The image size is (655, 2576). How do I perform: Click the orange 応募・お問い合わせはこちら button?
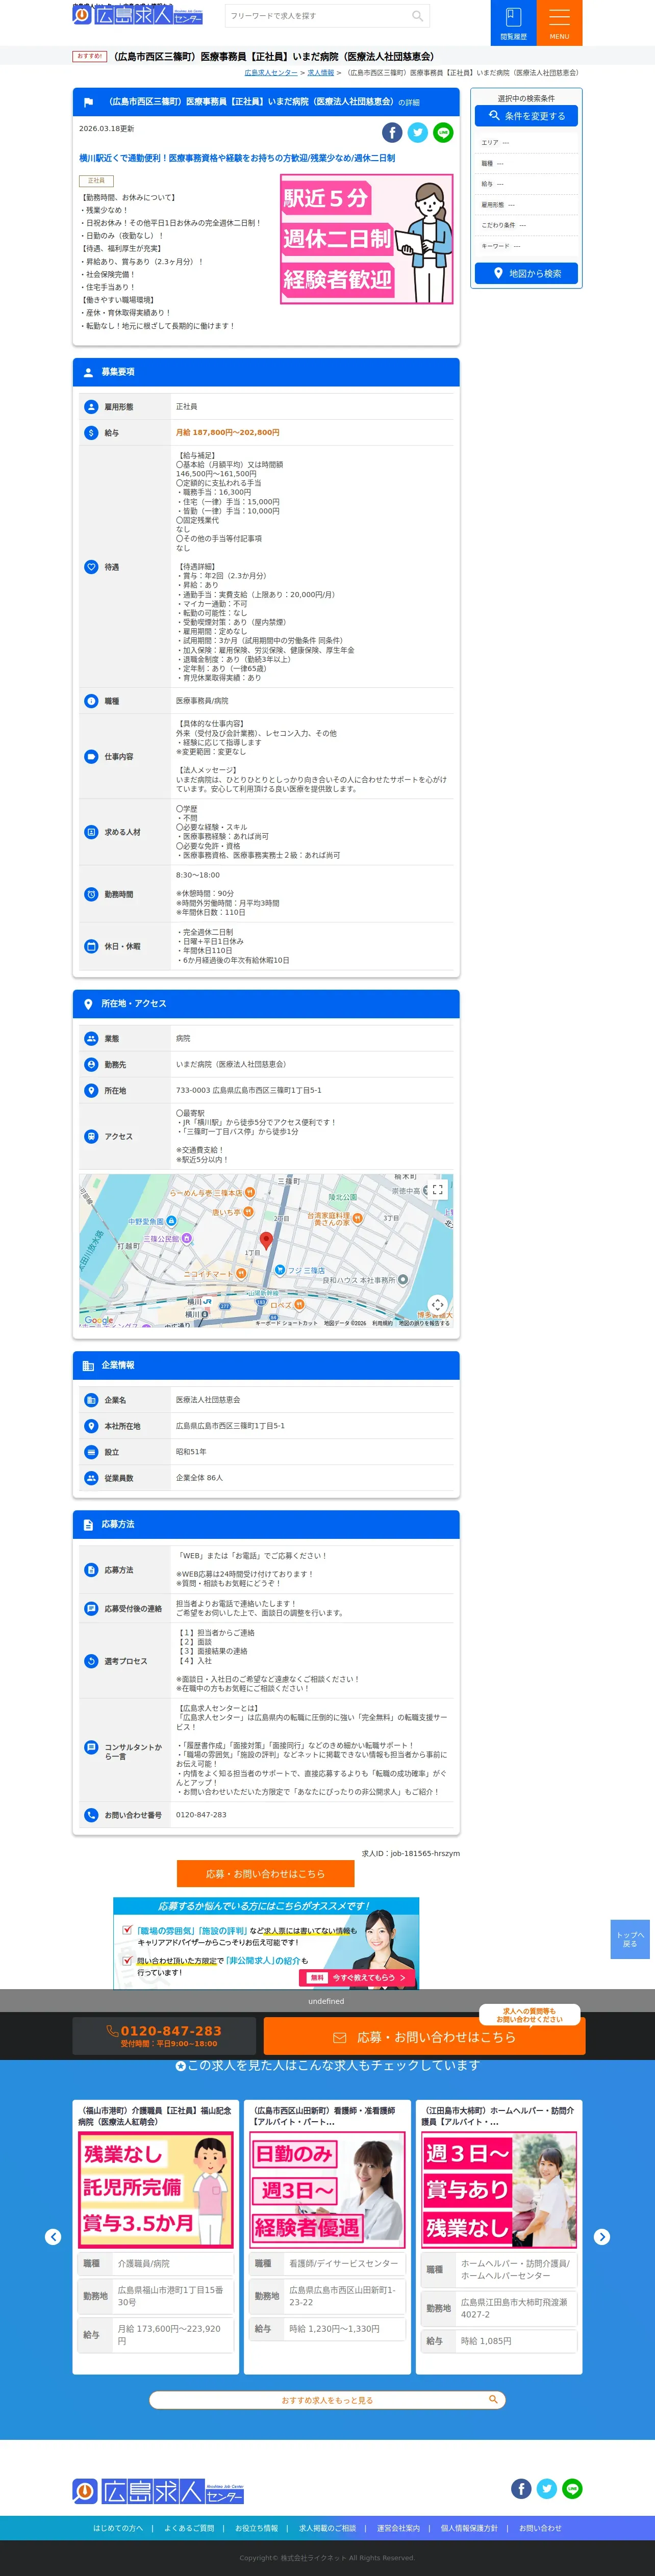[265, 1873]
